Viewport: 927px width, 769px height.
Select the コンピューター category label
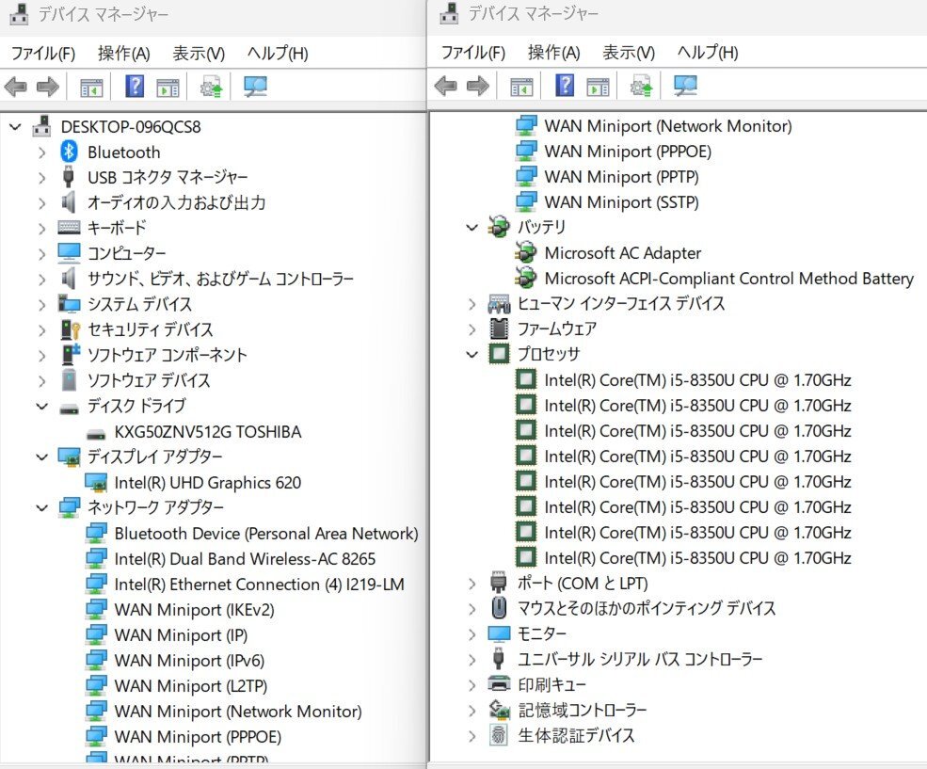[127, 253]
